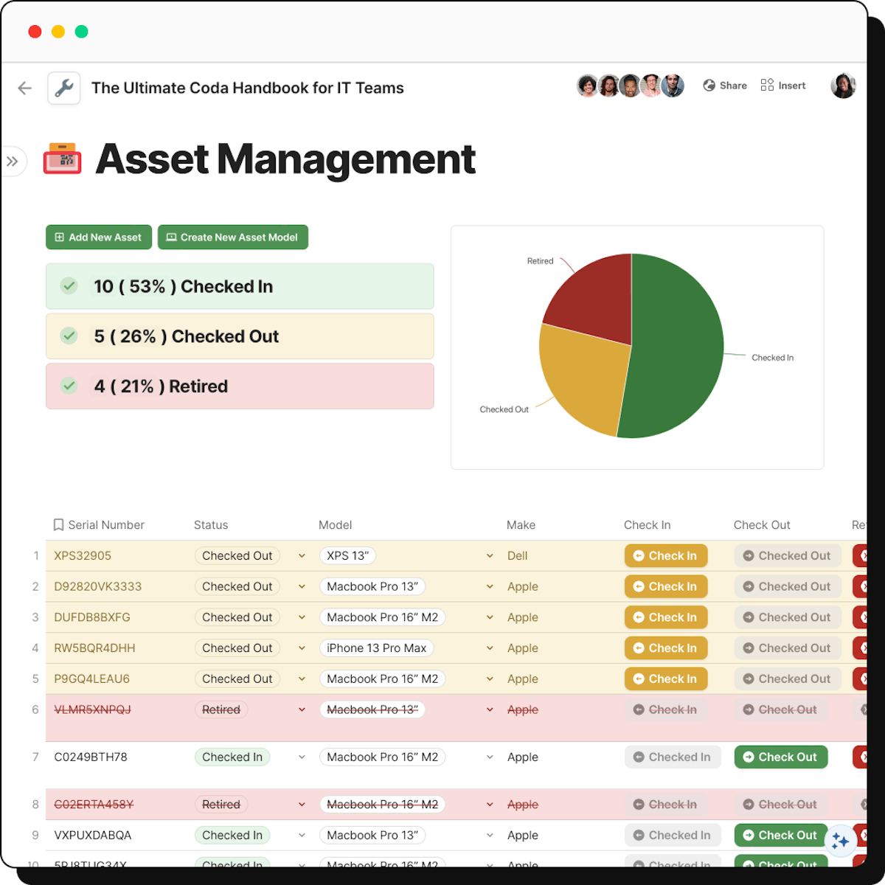Viewport: 885px width, 885px height.
Task: Click the user profile avatar
Action: coord(843,86)
